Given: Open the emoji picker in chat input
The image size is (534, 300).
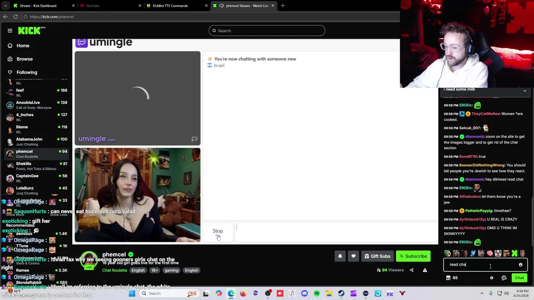Looking at the screenshot, I should (x=521, y=265).
